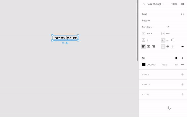Edit the layer opacity 100% field
This screenshot has height=117, width=187.
coord(174,4)
